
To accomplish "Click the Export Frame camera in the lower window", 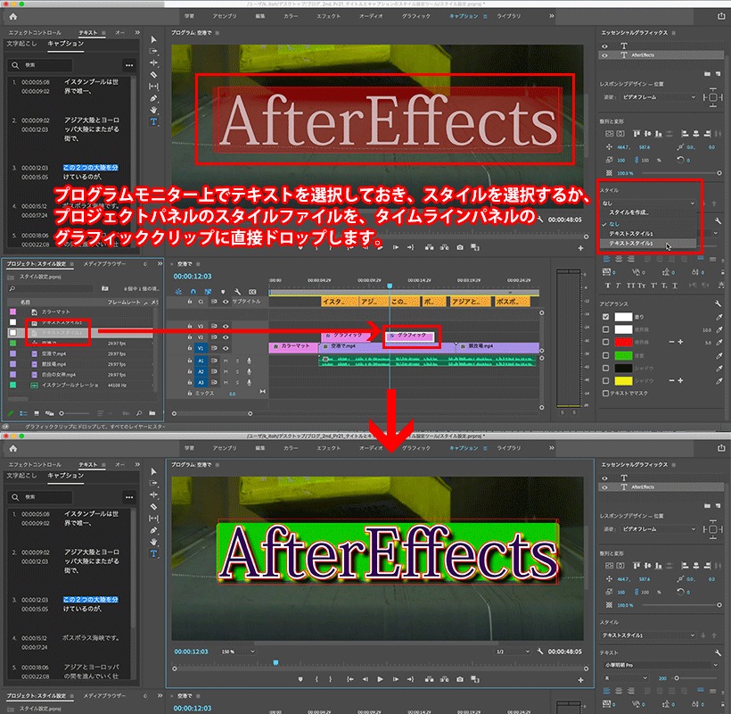I will 460,679.
